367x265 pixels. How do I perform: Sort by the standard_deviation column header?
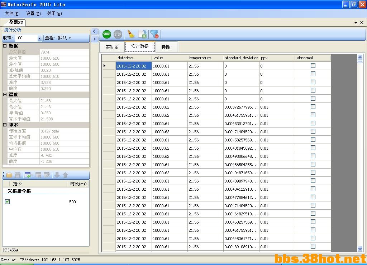point(241,58)
